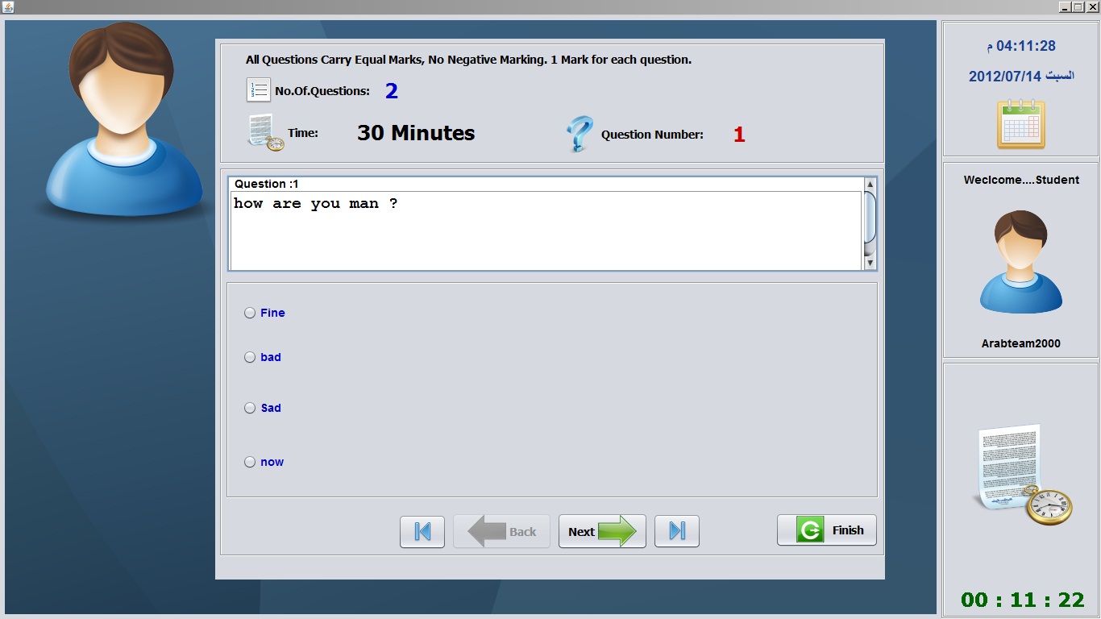Image resolution: width=1101 pixels, height=619 pixels.
Task: Click the document with clock icon
Action: click(x=1024, y=475)
